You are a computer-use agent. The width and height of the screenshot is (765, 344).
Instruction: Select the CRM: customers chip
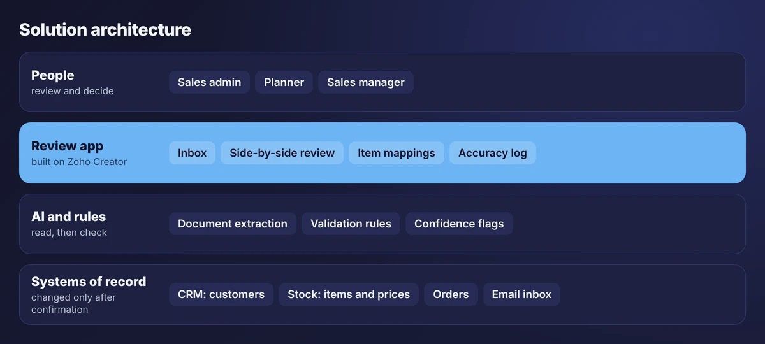(x=221, y=294)
